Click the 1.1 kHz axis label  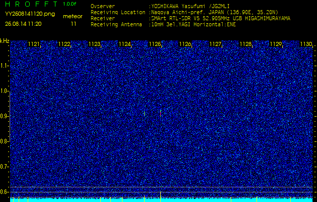coord(4,66)
